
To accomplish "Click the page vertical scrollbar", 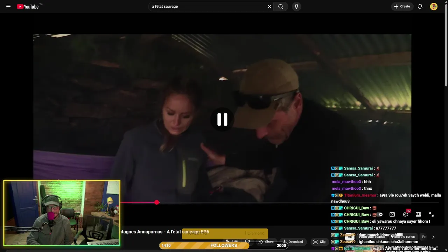I will pos(446,44).
